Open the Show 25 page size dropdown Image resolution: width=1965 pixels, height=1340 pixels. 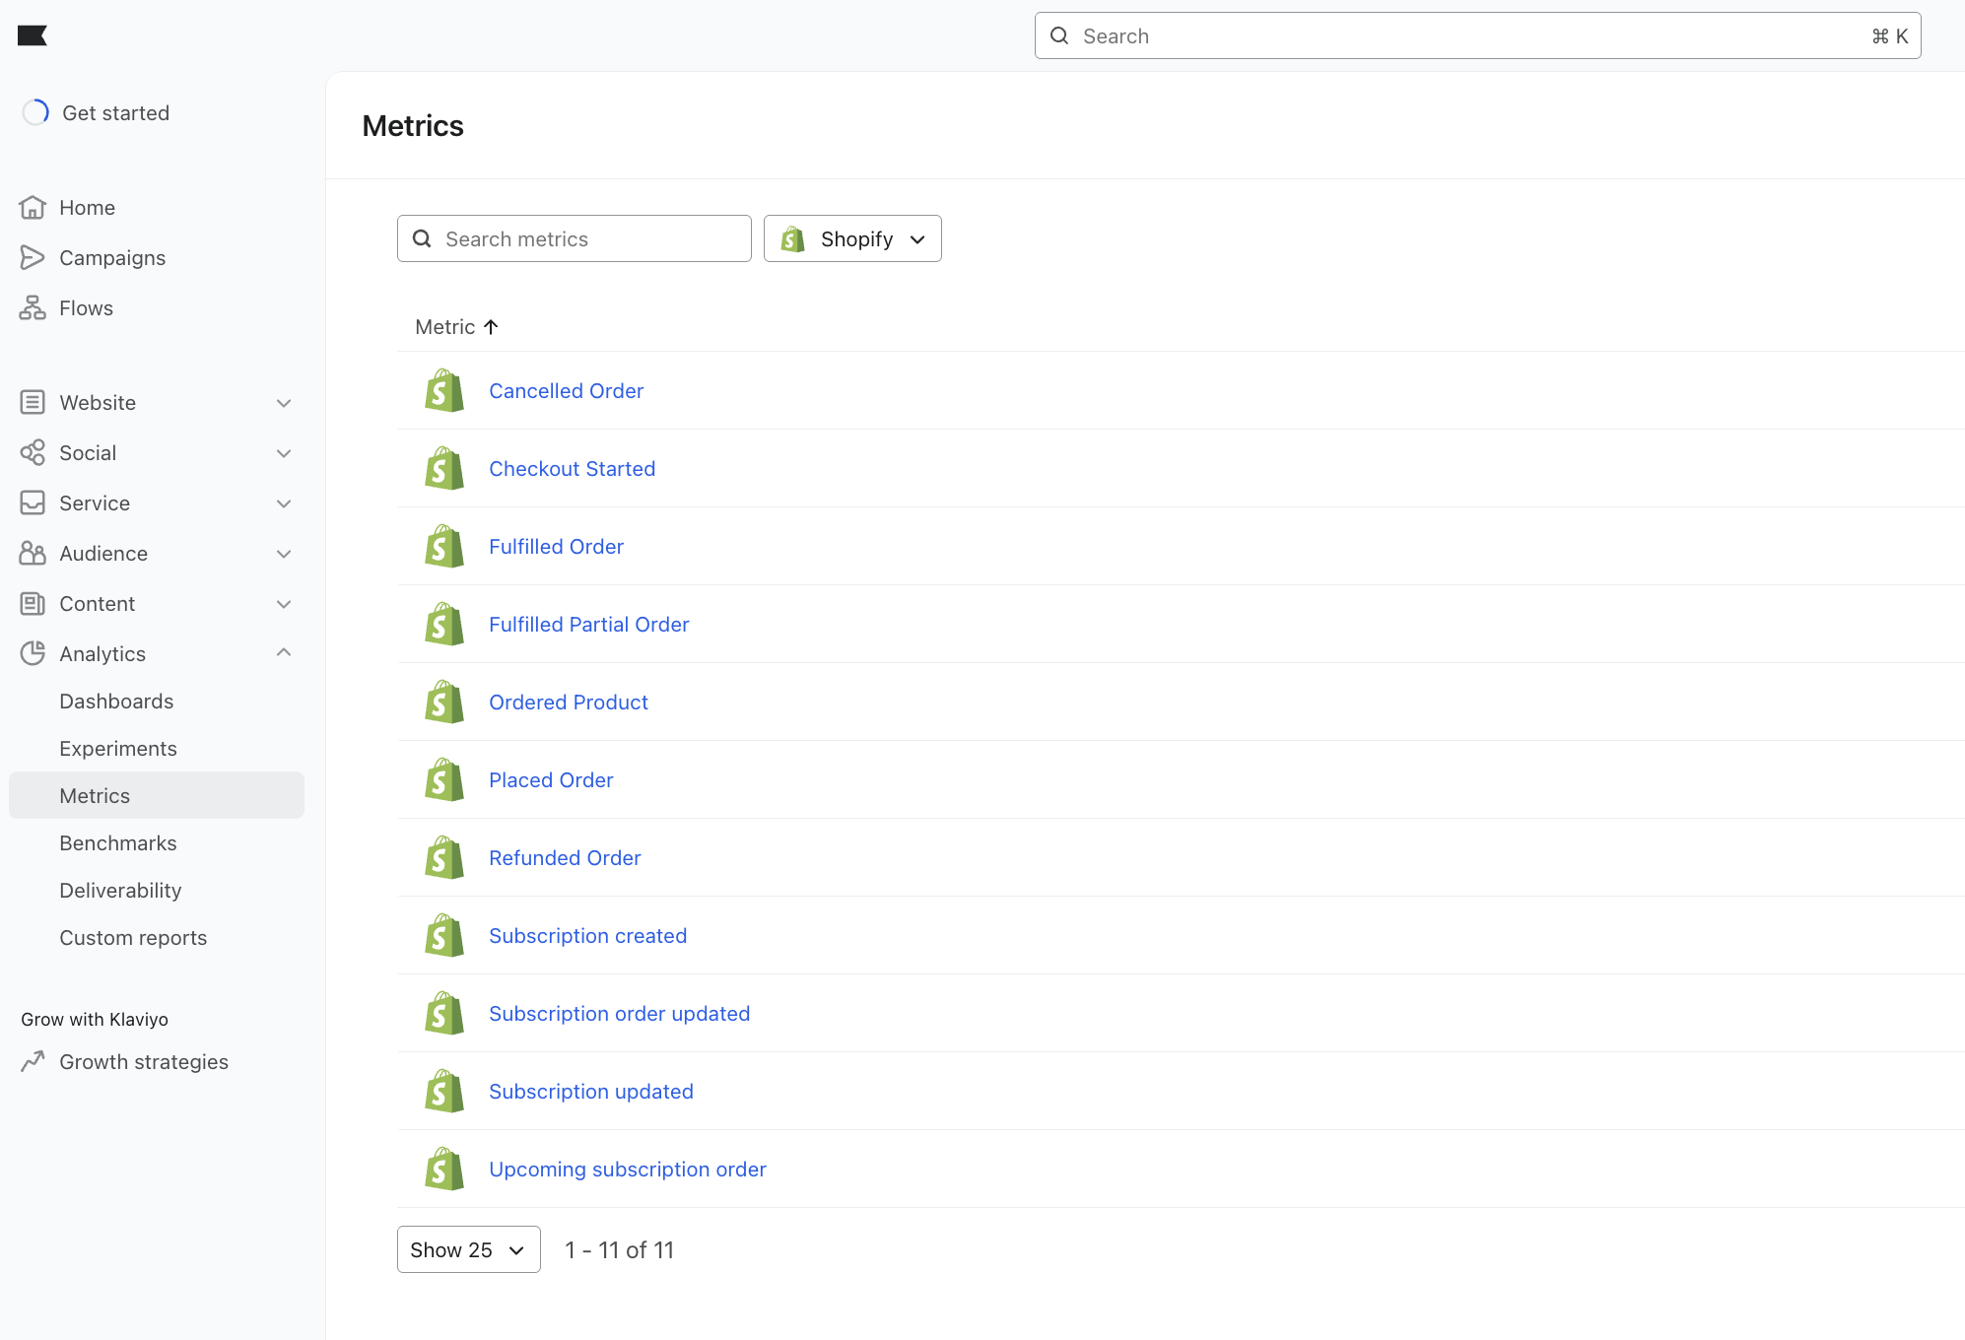tap(468, 1249)
